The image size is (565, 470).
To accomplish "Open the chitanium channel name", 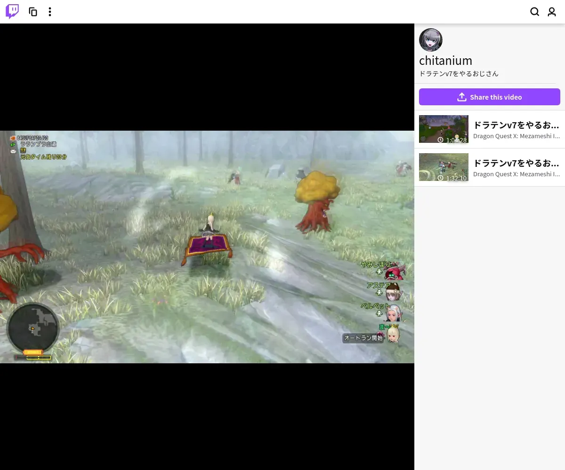I will [x=445, y=61].
